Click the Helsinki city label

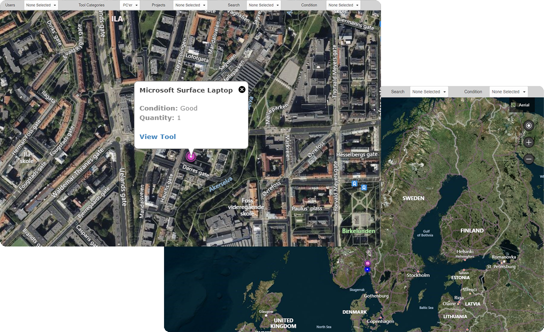pos(465,251)
